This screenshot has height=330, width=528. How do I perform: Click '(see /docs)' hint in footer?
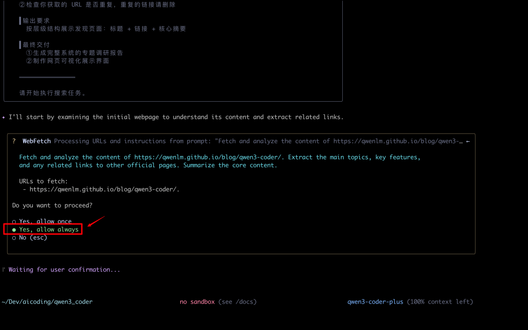(x=237, y=302)
